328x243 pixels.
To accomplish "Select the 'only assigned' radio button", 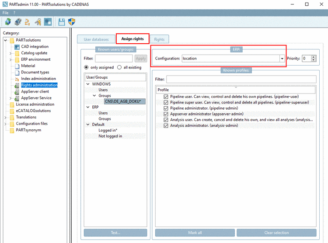I will click(x=86, y=67).
